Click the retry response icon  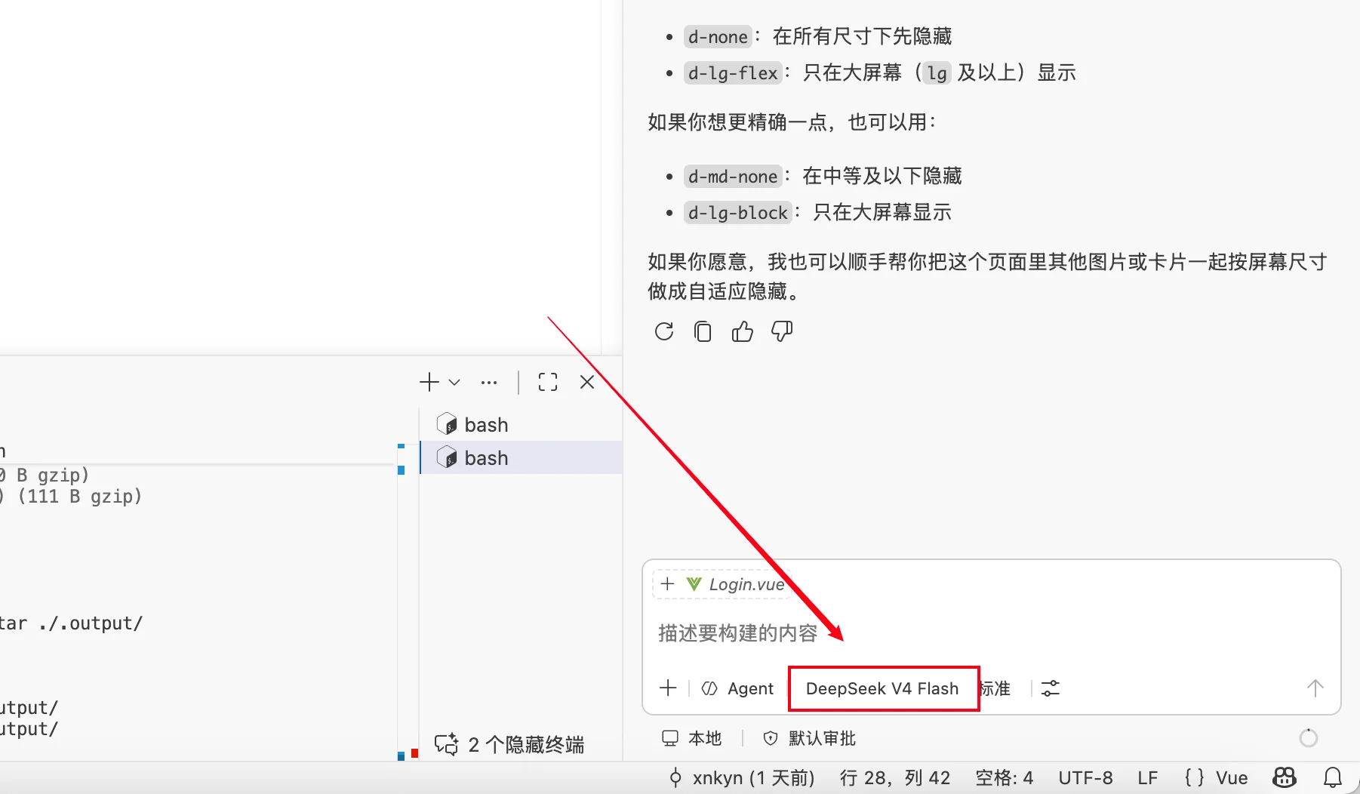(664, 331)
